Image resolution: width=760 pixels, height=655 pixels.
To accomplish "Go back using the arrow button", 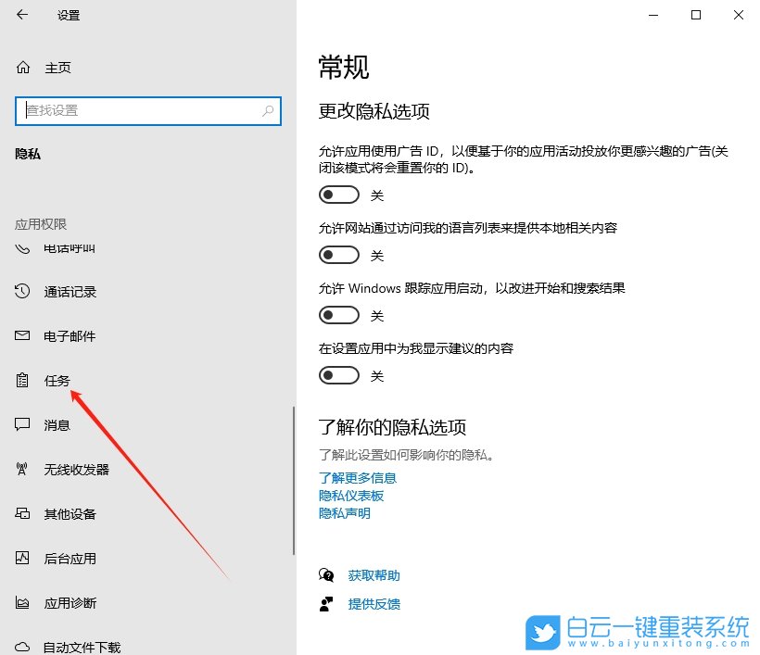I will [21, 15].
